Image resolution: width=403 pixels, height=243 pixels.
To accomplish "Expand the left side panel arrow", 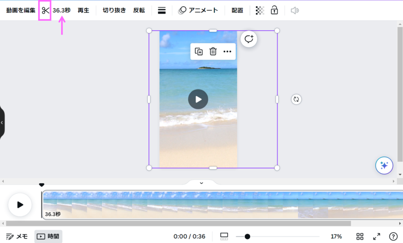I will (2, 122).
